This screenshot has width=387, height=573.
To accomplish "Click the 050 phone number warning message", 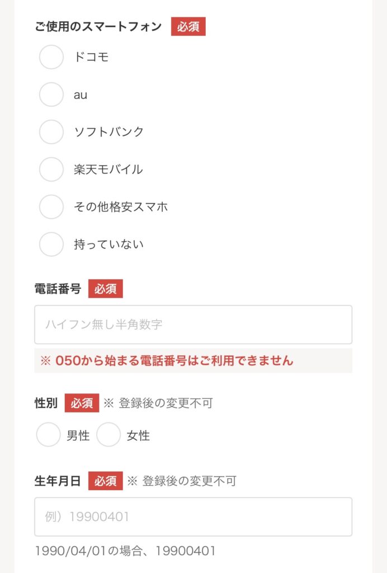I will click(168, 361).
